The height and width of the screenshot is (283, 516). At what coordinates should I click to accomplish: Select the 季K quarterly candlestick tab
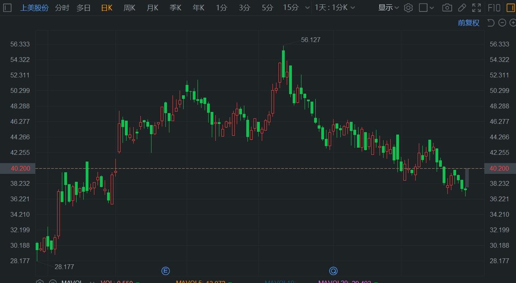175,8
